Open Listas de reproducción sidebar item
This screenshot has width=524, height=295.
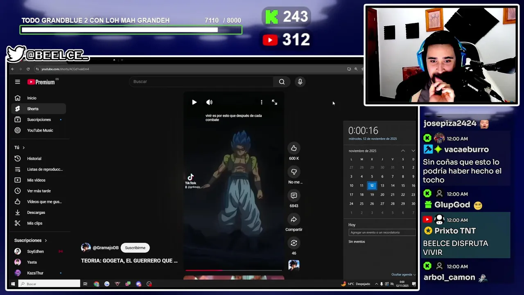click(38, 169)
